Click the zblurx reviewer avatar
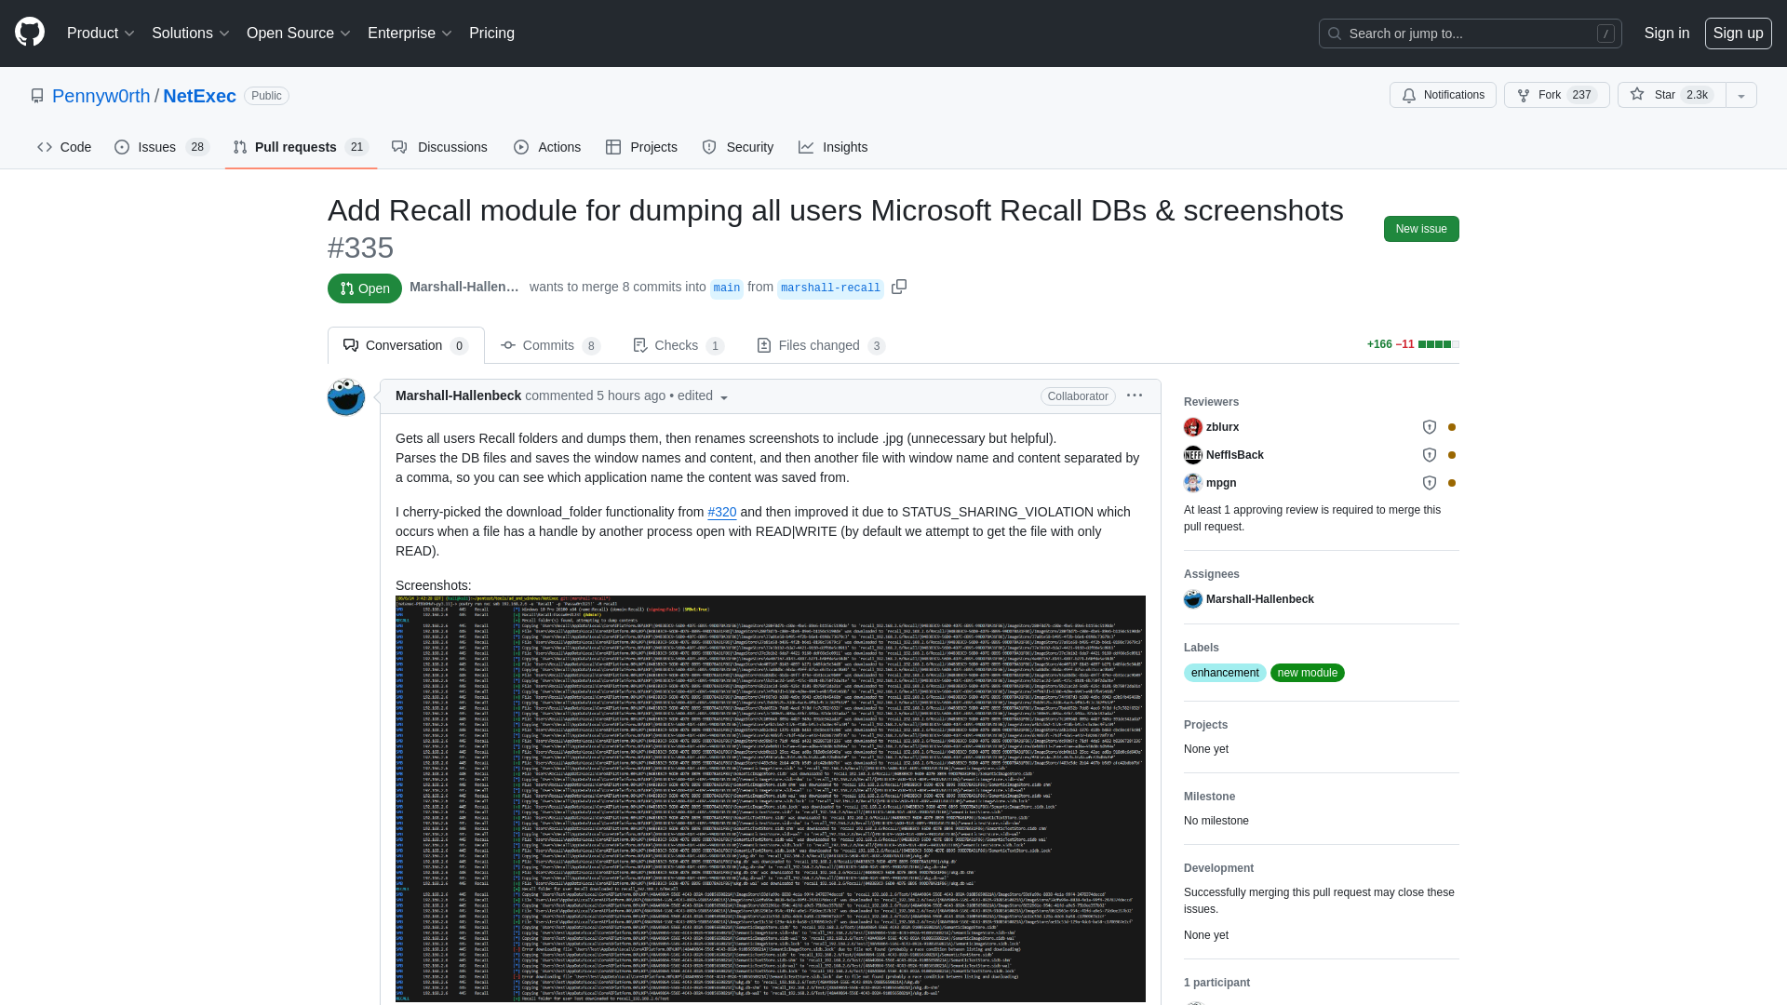 click(x=1193, y=427)
